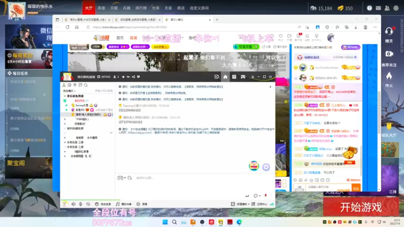Viewport: 404px width, 227px height.
Task: Click the YY video recording icon
Action: coord(217,77)
